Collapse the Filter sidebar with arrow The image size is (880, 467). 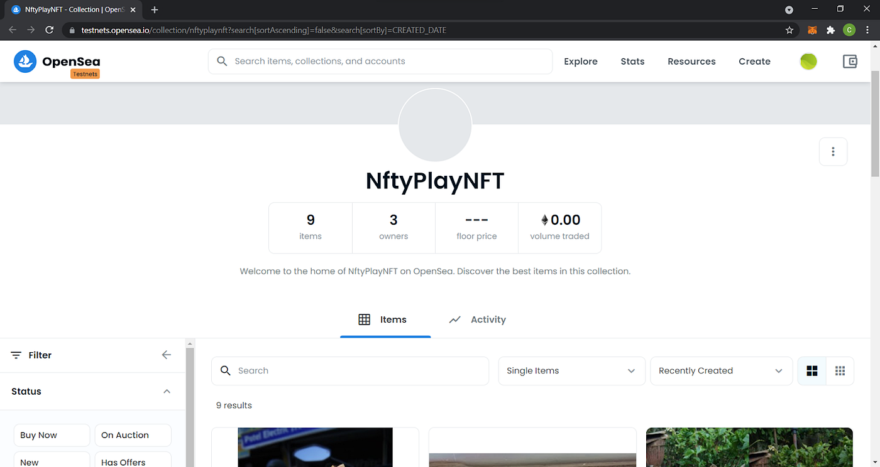click(167, 355)
